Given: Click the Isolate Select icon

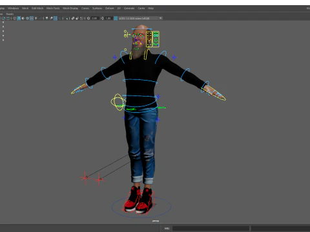Looking at the screenshot, I should click(67, 18).
